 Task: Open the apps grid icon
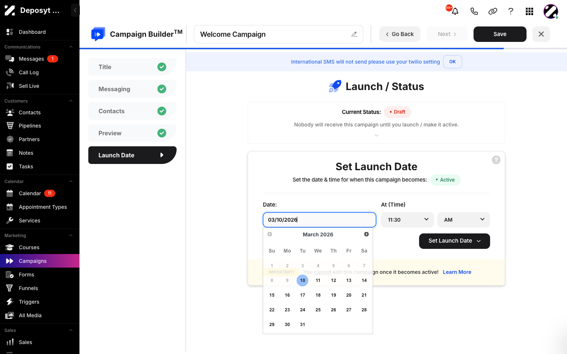pos(529,11)
